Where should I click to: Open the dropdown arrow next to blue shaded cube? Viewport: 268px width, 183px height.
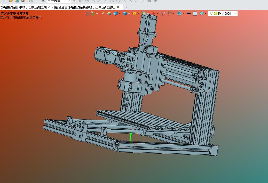click(x=120, y=13)
